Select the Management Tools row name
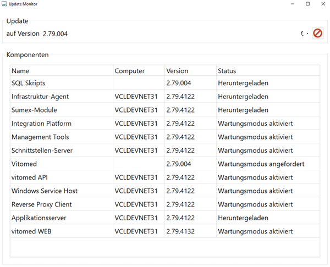The height and width of the screenshot is (267, 330). (x=40, y=137)
